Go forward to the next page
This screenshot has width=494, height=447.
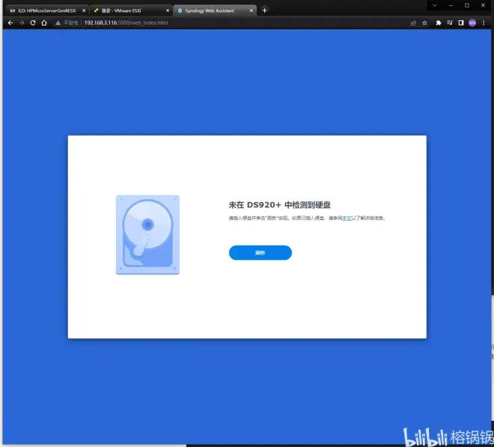point(22,22)
